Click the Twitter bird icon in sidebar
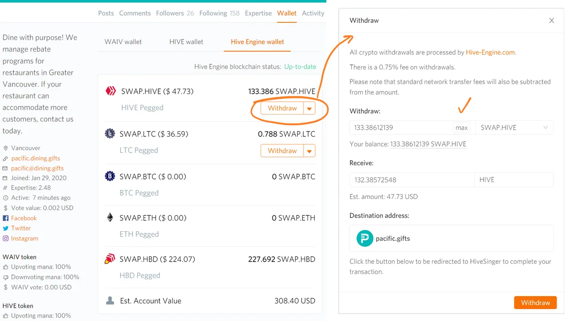Image resolution: width=569 pixels, height=321 pixels. click(x=6, y=228)
